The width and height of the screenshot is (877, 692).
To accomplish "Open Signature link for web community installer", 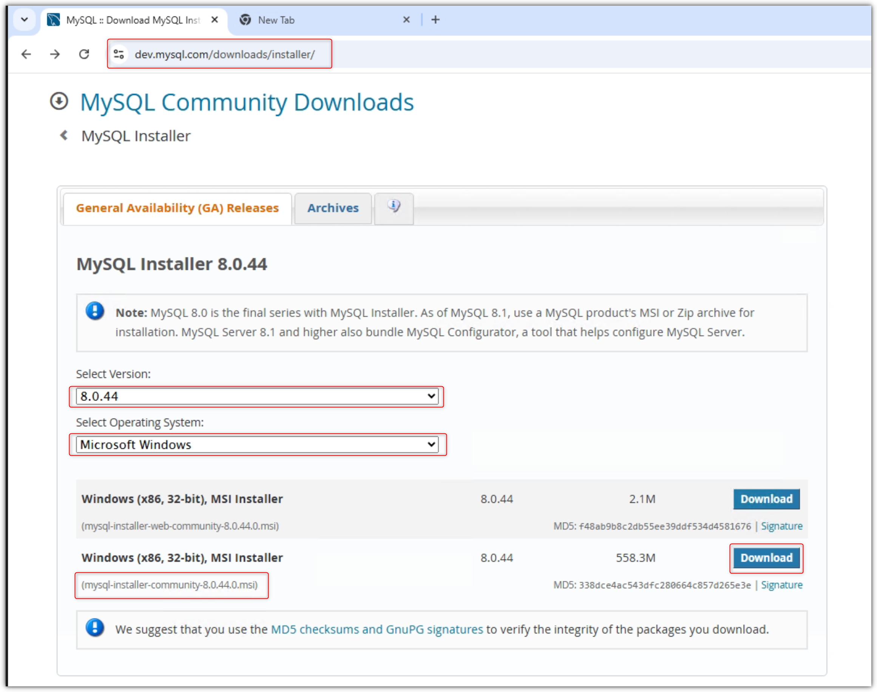I will point(781,526).
